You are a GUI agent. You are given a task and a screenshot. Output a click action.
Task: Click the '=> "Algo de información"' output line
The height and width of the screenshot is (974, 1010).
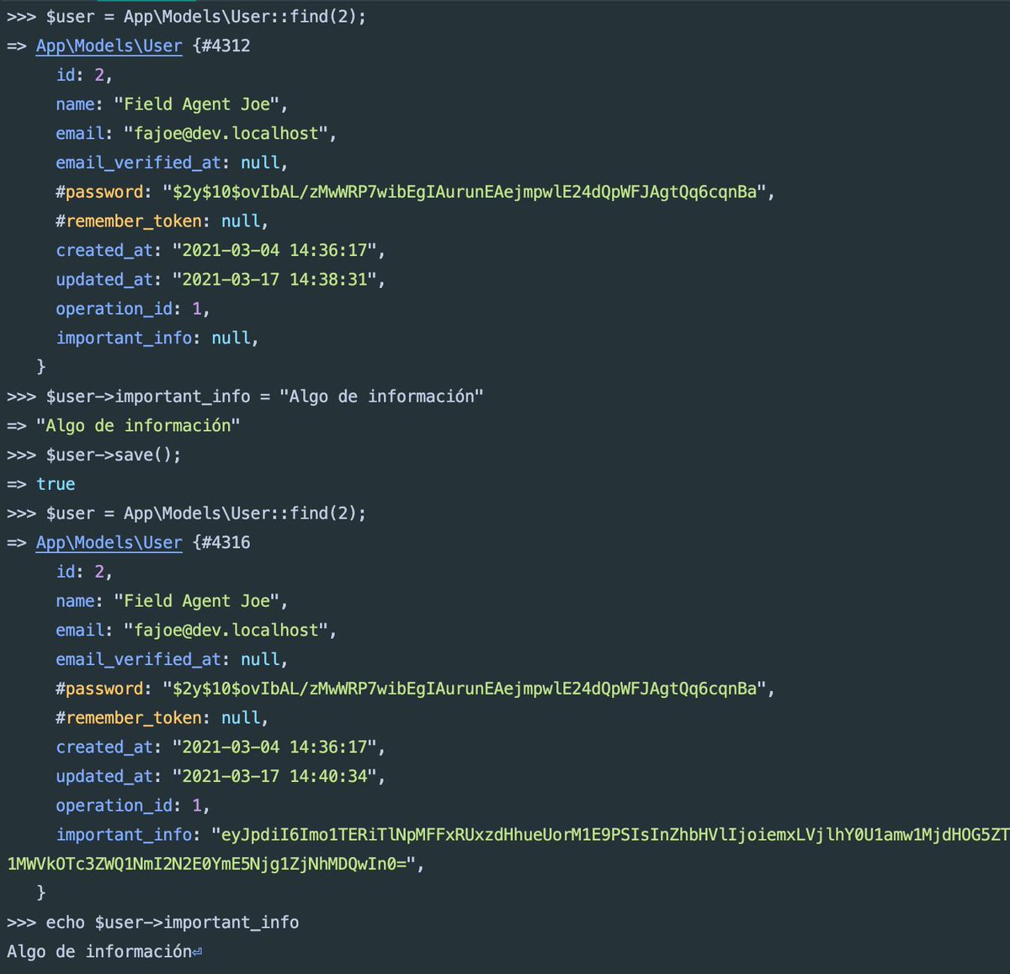click(x=123, y=426)
